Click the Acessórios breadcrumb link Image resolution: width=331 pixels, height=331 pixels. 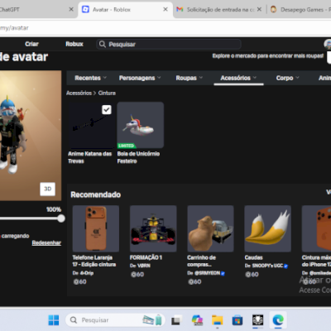[79, 93]
